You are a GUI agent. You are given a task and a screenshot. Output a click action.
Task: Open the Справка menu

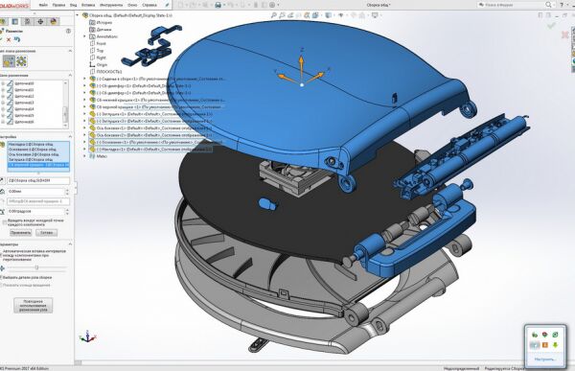pos(149,5)
